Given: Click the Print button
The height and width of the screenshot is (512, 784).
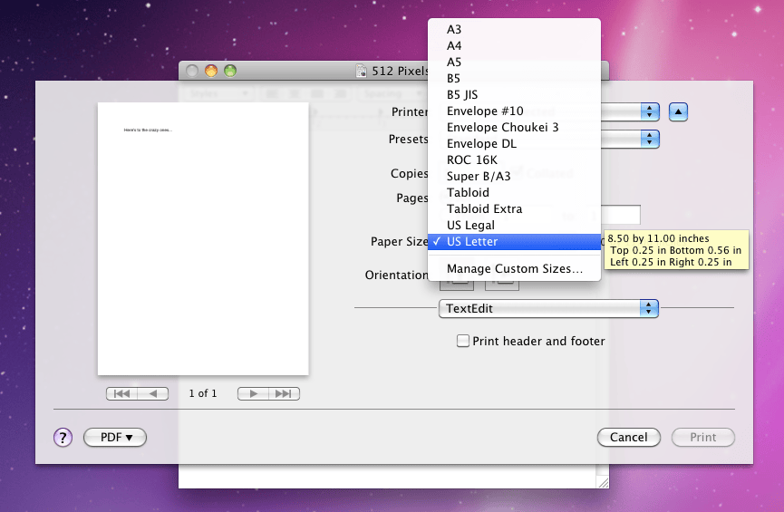Looking at the screenshot, I should point(703,437).
